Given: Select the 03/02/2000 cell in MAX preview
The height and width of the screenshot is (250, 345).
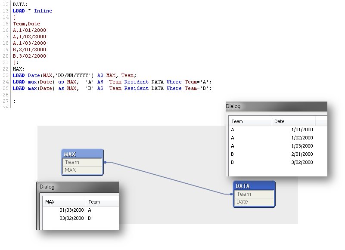Looking at the screenshot, I should (x=71, y=219).
